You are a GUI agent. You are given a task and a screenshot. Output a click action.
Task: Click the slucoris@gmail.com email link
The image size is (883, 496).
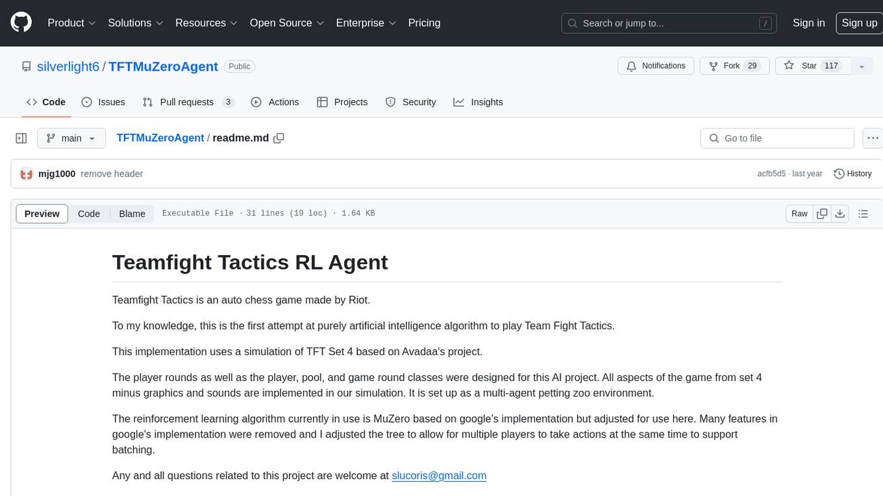pos(439,475)
